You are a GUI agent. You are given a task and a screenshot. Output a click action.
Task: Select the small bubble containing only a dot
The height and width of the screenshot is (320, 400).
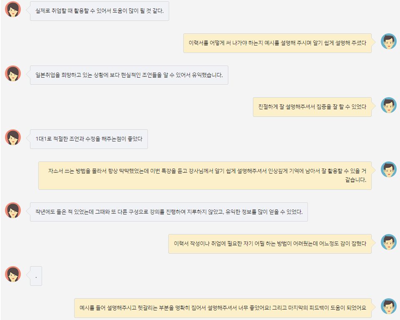pos(36,276)
